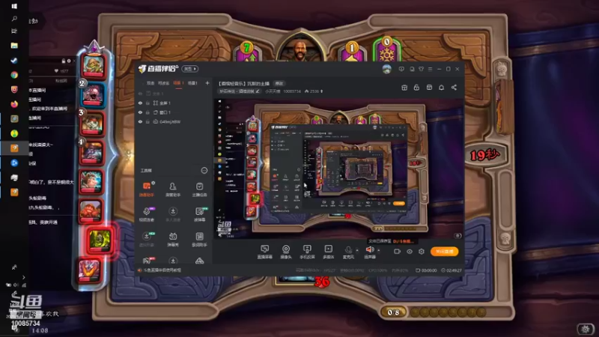This screenshot has width=599, height=337.
Task: Open user avatar profile in title bar
Action: coord(386,69)
